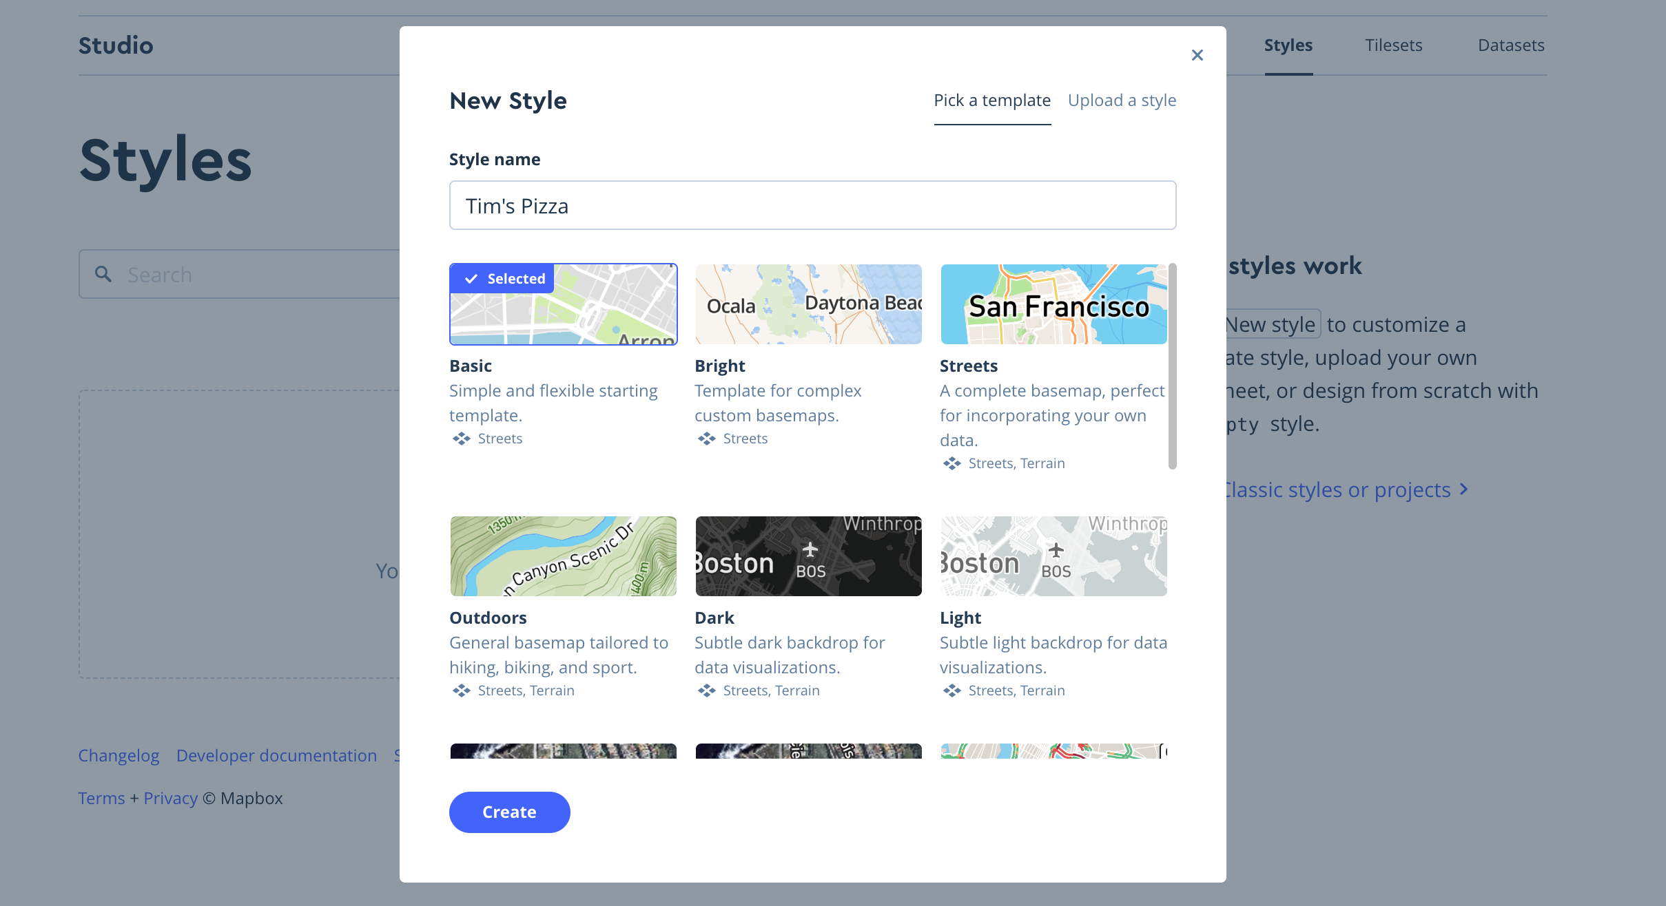The image size is (1666, 906).
Task: Click tileset icon under Dark template
Action: [x=706, y=691]
